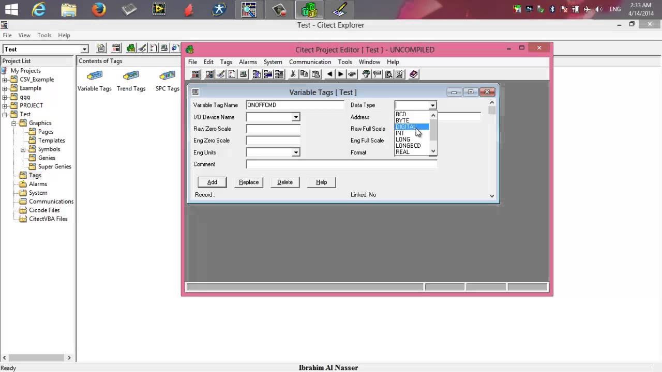Select the Alarms folder in Project List
The width and height of the screenshot is (662, 372).
38,184
